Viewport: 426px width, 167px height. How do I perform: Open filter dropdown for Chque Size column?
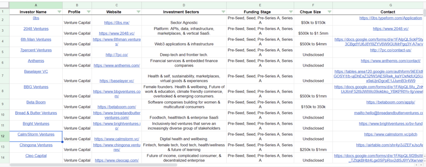pos(329,12)
